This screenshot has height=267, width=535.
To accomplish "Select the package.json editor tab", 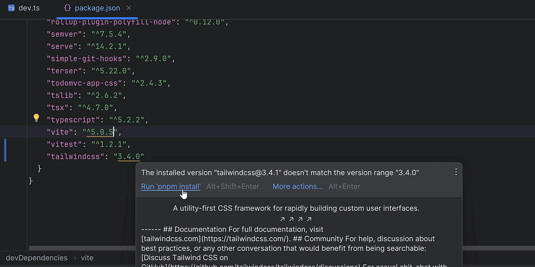I will click(x=97, y=8).
